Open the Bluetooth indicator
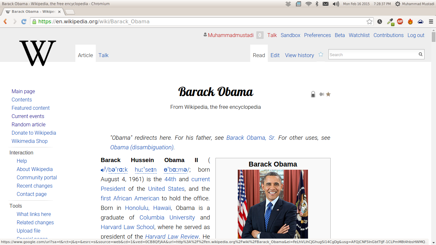Screen dimensions: 436x245 pyautogui.click(x=317, y=4)
